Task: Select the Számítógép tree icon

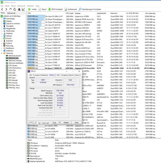Action: coord(4,19)
